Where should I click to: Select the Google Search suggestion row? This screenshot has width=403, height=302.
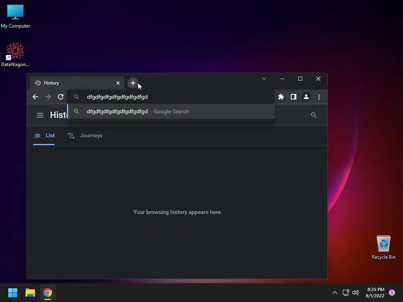[x=171, y=111]
